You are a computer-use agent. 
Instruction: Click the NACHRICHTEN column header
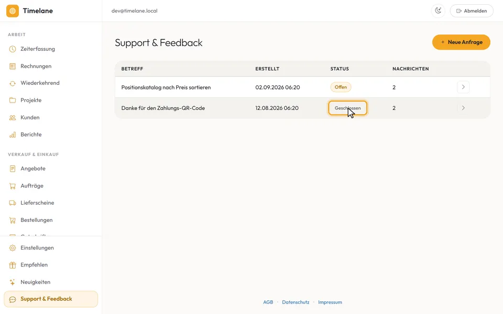tap(411, 69)
